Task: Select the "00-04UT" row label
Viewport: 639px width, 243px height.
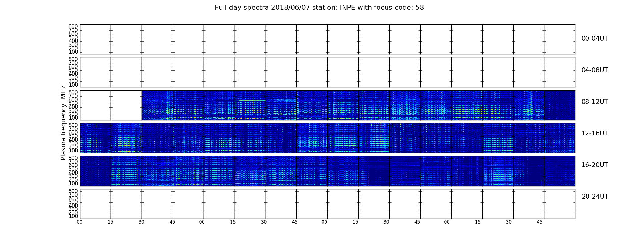Action: click(x=595, y=39)
